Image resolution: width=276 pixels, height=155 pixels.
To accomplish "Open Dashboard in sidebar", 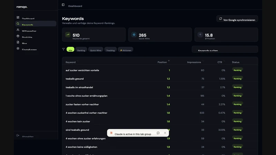I will click(36, 18).
